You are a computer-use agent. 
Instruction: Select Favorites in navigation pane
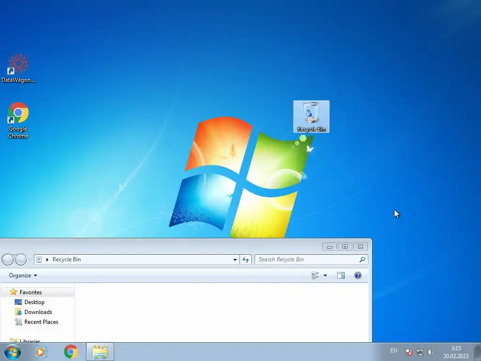(x=38, y=292)
